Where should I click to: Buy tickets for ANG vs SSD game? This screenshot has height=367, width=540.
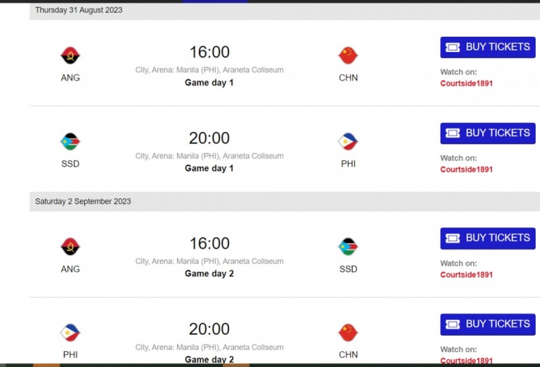487,238
